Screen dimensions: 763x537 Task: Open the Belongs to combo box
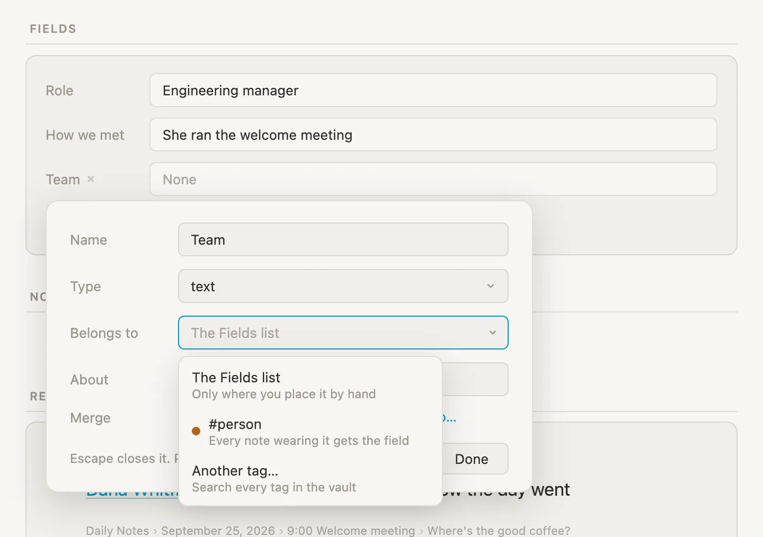(343, 333)
